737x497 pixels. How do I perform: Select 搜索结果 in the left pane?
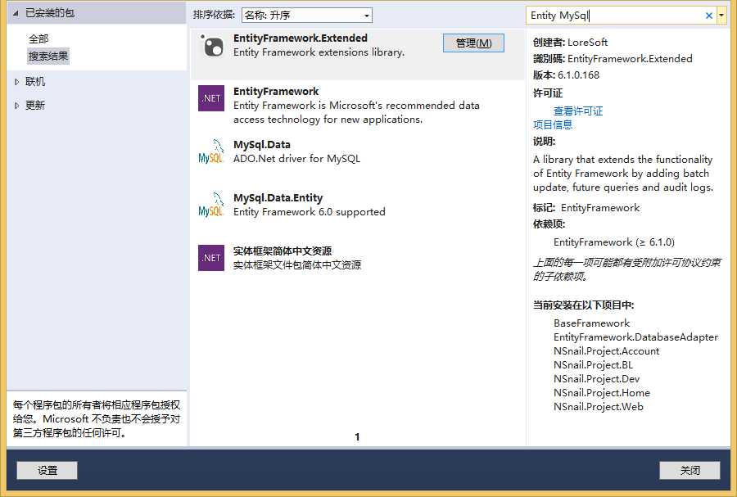tap(48, 56)
